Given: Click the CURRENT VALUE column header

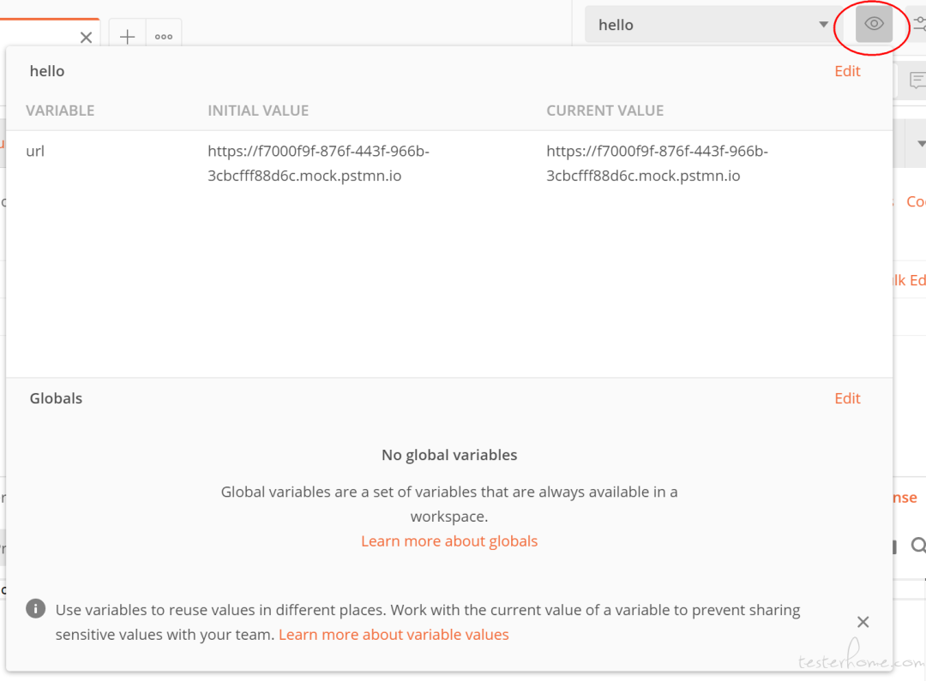Looking at the screenshot, I should point(604,111).
